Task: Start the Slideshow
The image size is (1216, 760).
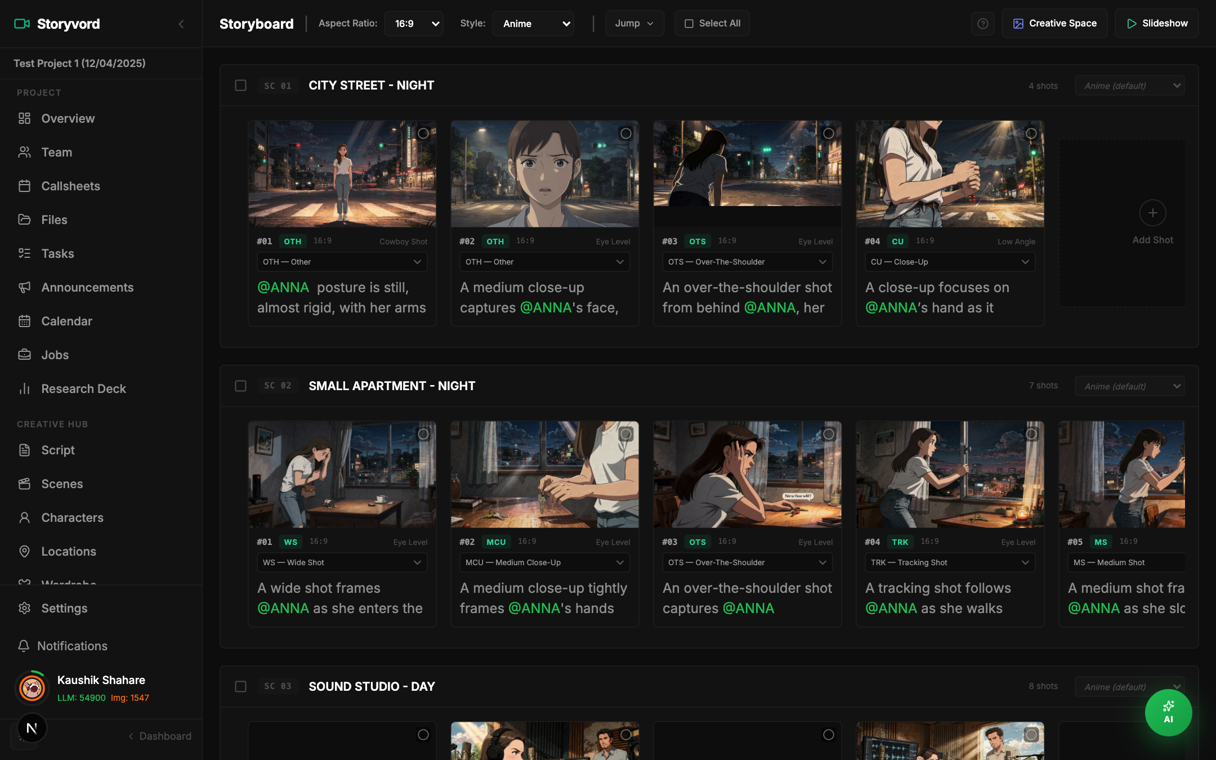Action: pos(1157,24)
